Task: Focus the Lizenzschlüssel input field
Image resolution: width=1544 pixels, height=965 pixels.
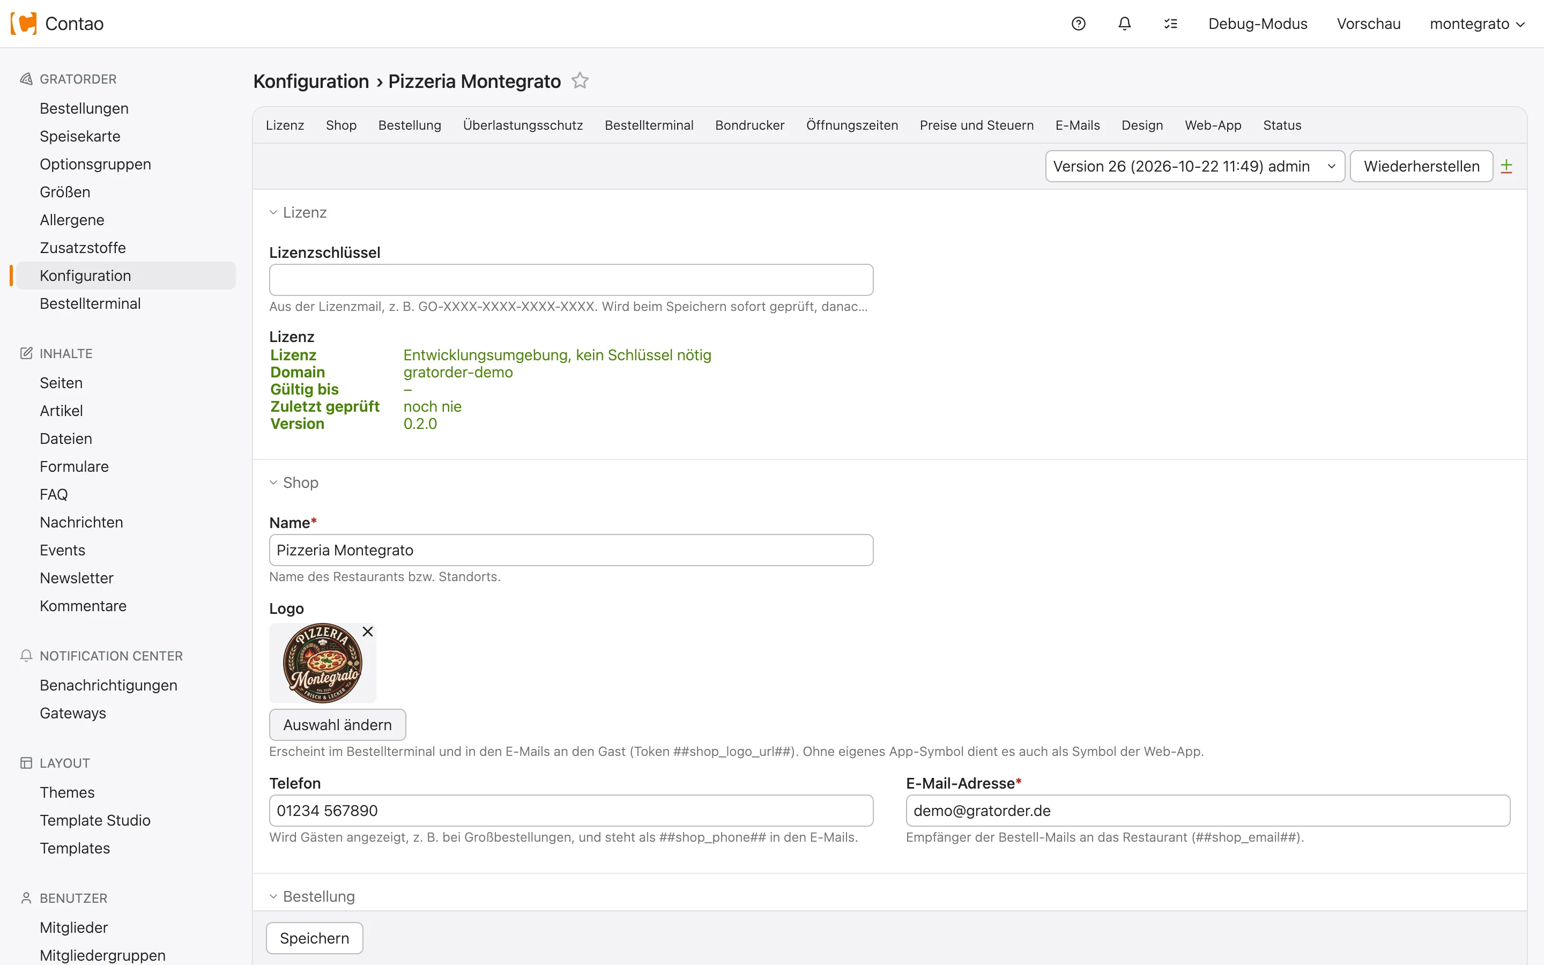Action: (x=571, y=279)
